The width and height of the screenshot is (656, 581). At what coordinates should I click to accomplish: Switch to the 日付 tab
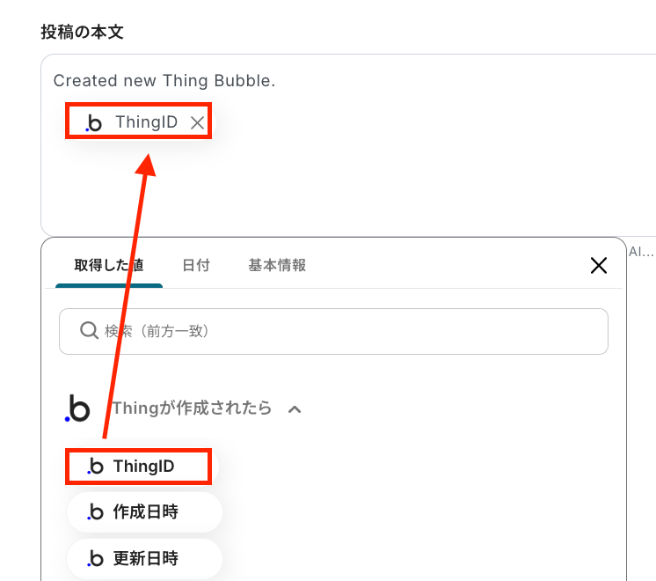click(196, 265)
